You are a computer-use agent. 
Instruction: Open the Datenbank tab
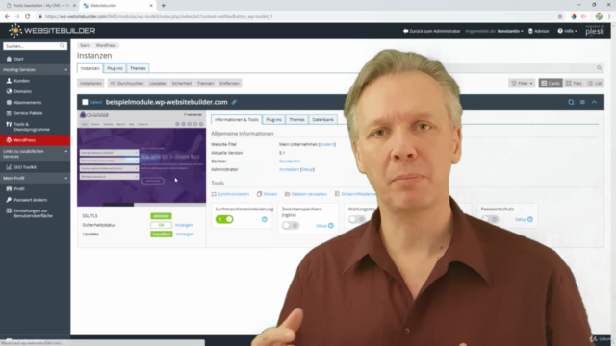323,119
